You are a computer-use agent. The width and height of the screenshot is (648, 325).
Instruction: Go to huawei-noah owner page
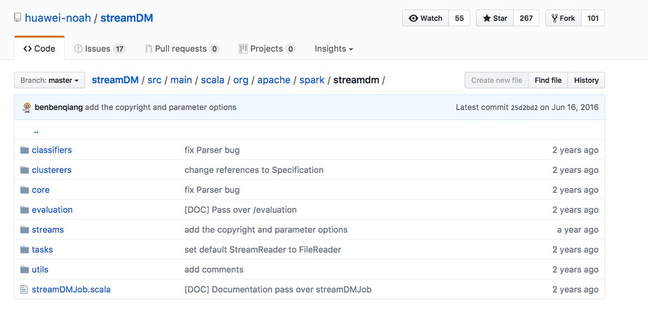pos(58,18)
